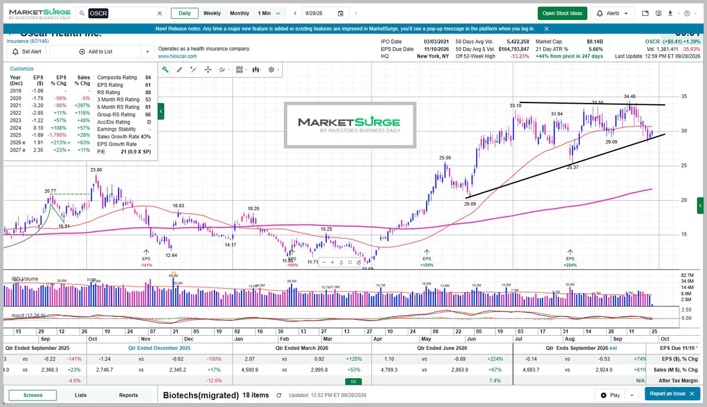Viewport: 707px width, 407px height.
Task: Click Biotechs(migrated) list title
Action: tap(201, 395)
